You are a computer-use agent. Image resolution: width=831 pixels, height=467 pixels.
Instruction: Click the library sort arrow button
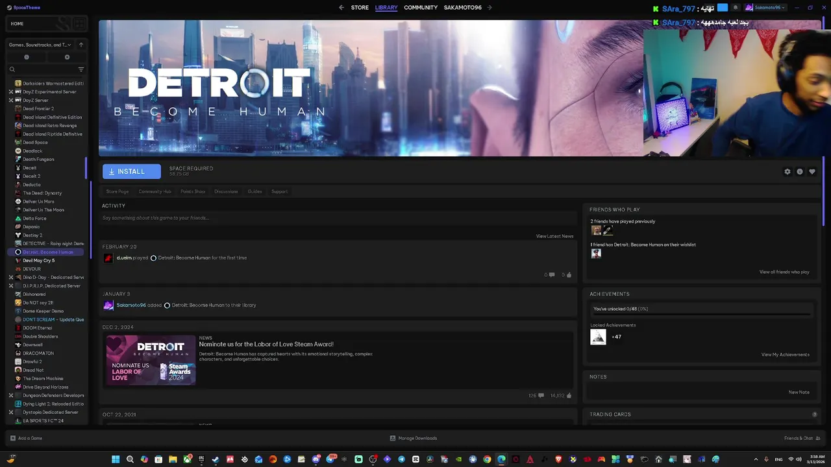[81, 45]
